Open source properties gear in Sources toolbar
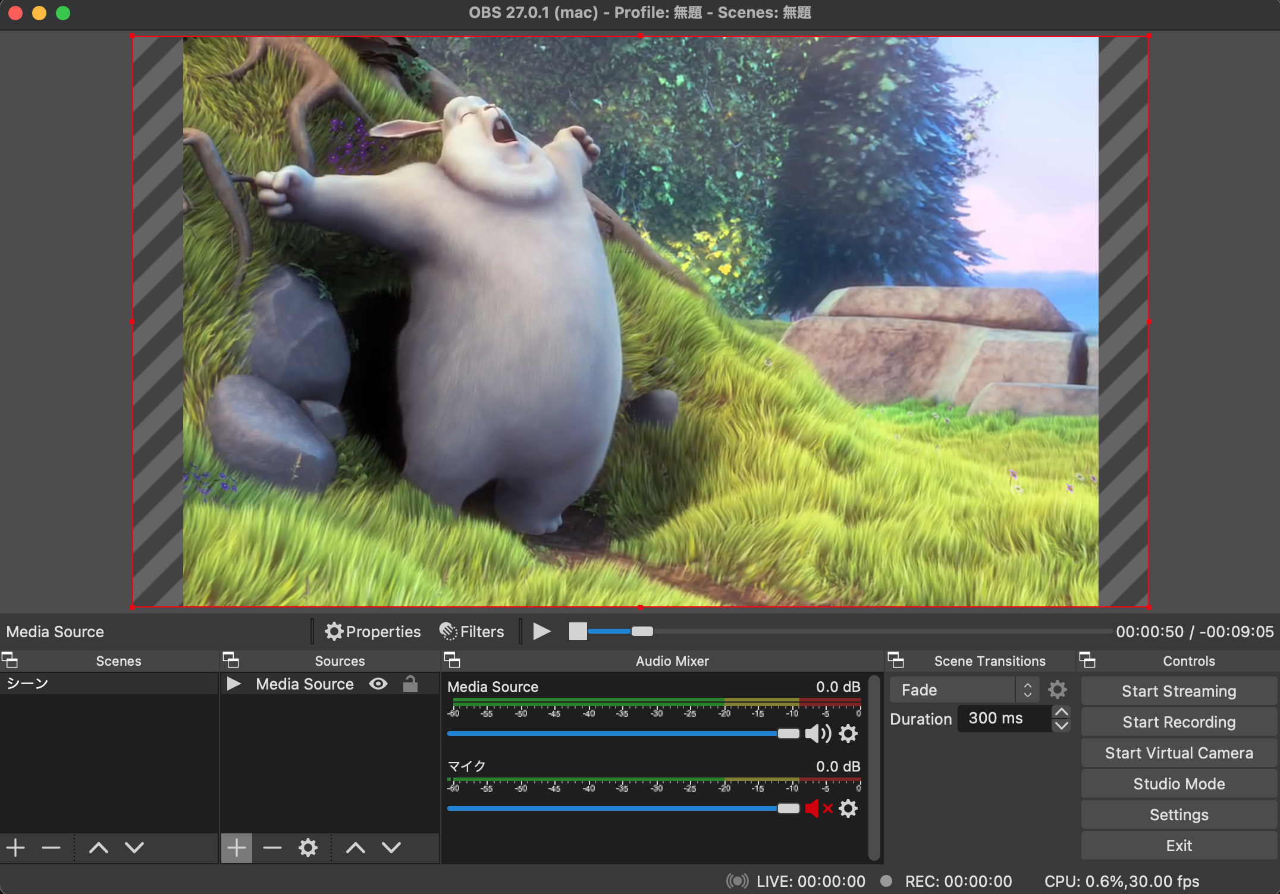1280x894 pixels. pyautogui.click(x=308, y=848)
